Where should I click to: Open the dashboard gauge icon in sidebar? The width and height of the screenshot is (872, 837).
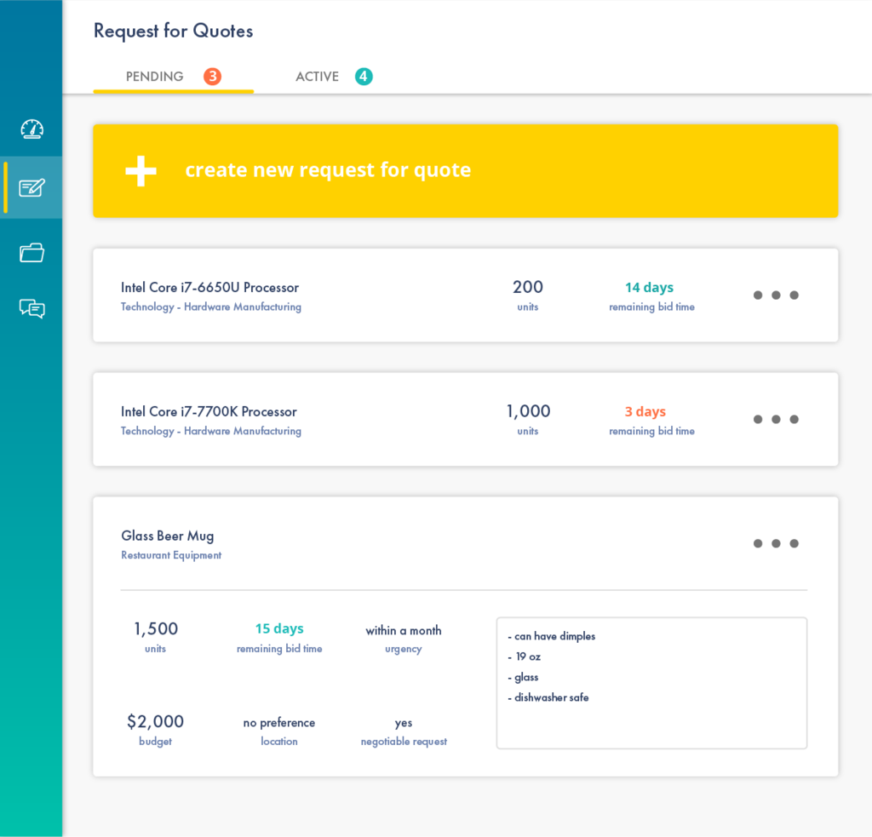tap(32, 129)
